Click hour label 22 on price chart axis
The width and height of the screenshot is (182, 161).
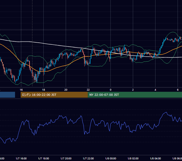click(88, 90)
